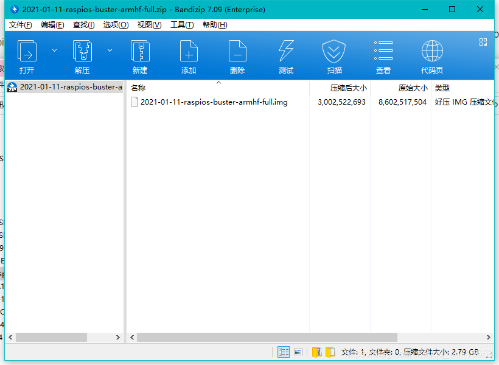This screenshot has width=499, height=365.
Task: Maximize the Bandizip window
Action: (x=452, y=9)
